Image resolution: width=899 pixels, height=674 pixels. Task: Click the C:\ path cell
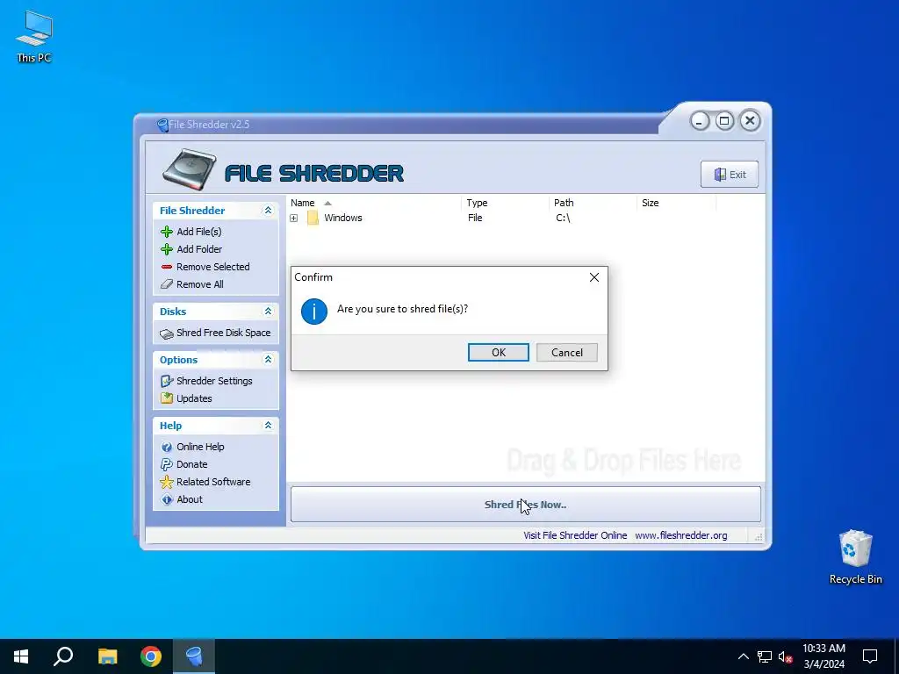563,219
